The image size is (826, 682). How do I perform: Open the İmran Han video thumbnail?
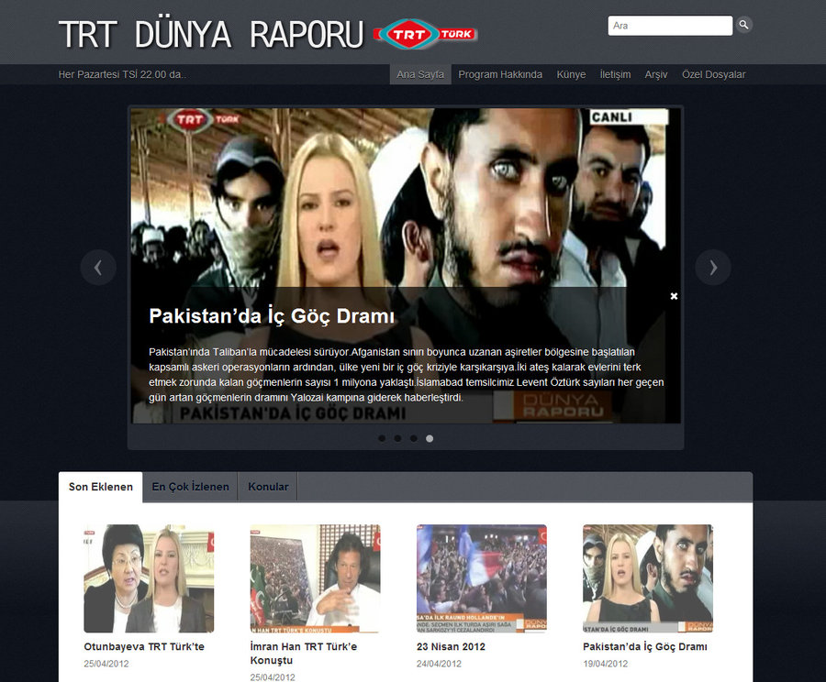(x=315, y=578)
